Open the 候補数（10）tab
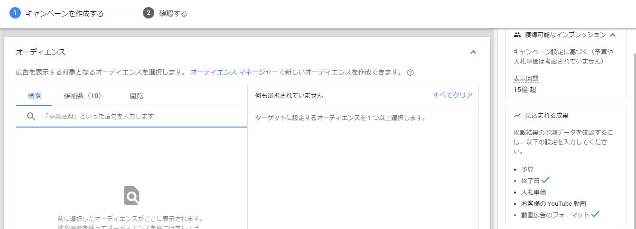 (83, 96)
